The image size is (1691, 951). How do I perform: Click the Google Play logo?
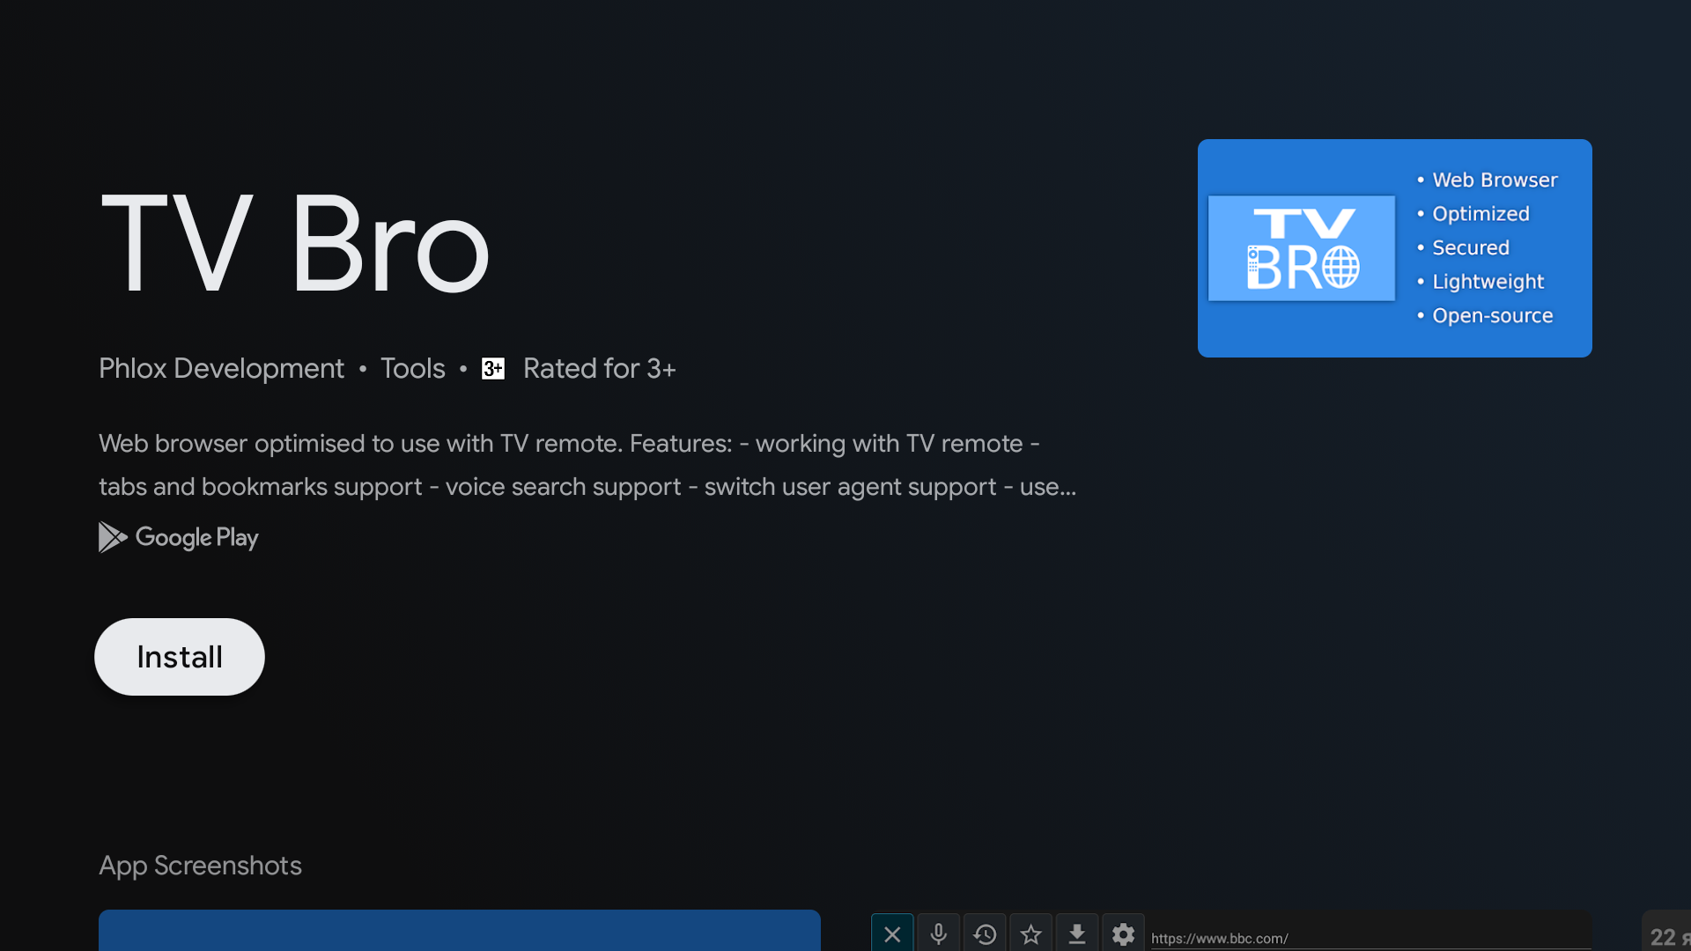(179, 537)
